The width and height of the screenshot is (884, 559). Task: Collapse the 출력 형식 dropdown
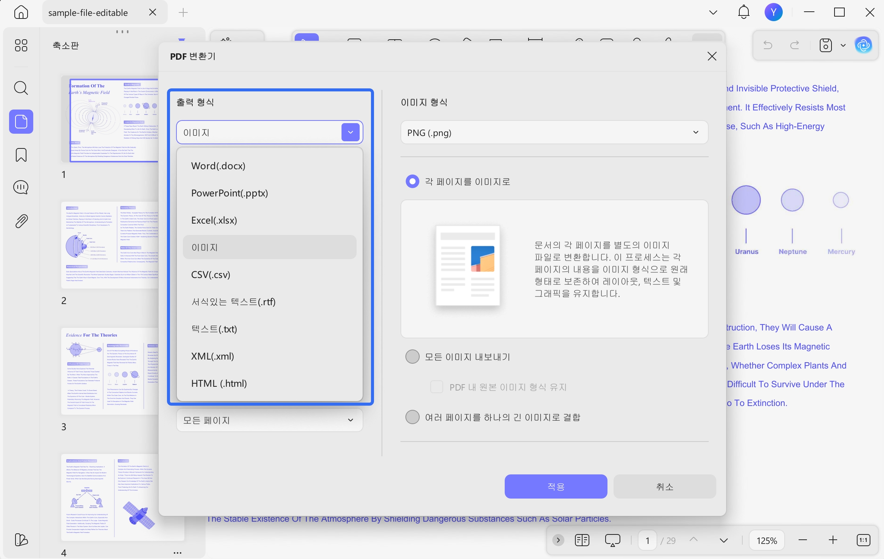tap(350, 132)
